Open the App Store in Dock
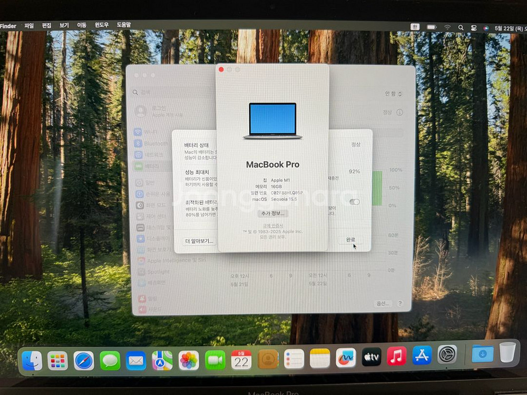 coord(422,355)
